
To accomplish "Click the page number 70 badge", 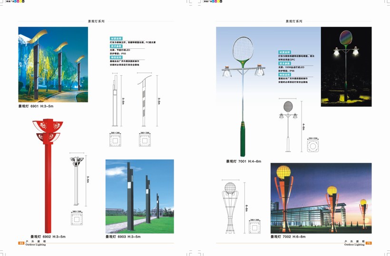I will [x=369, y=243].
